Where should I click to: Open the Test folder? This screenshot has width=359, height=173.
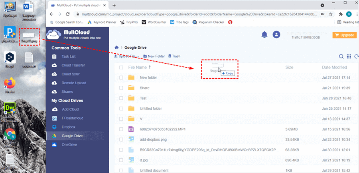tap(143, 98)
